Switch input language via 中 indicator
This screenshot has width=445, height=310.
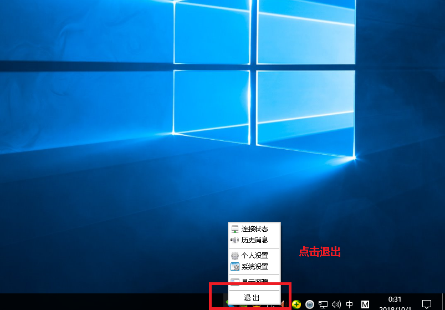(350, 304)
